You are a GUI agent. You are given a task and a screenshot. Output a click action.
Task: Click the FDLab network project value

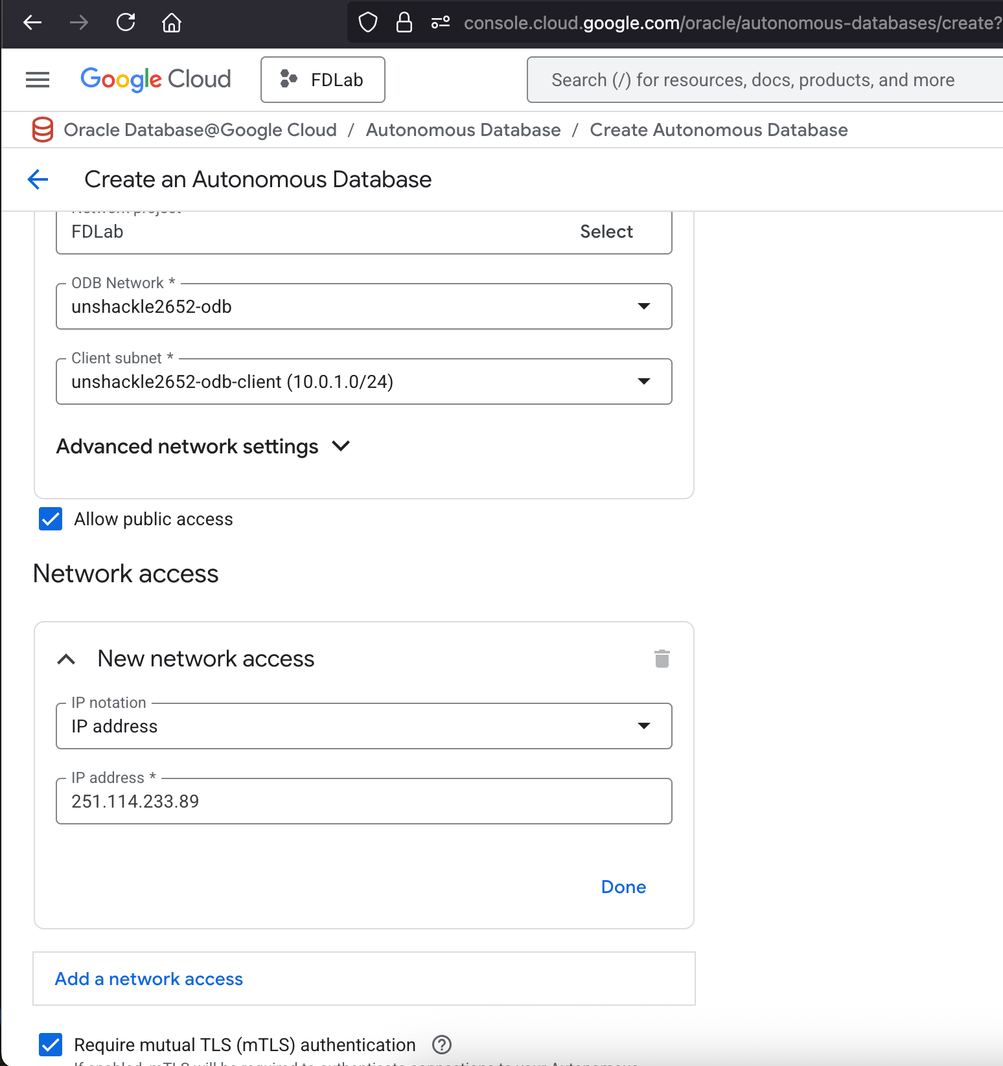pyautogui.click(x=97, y=231)
